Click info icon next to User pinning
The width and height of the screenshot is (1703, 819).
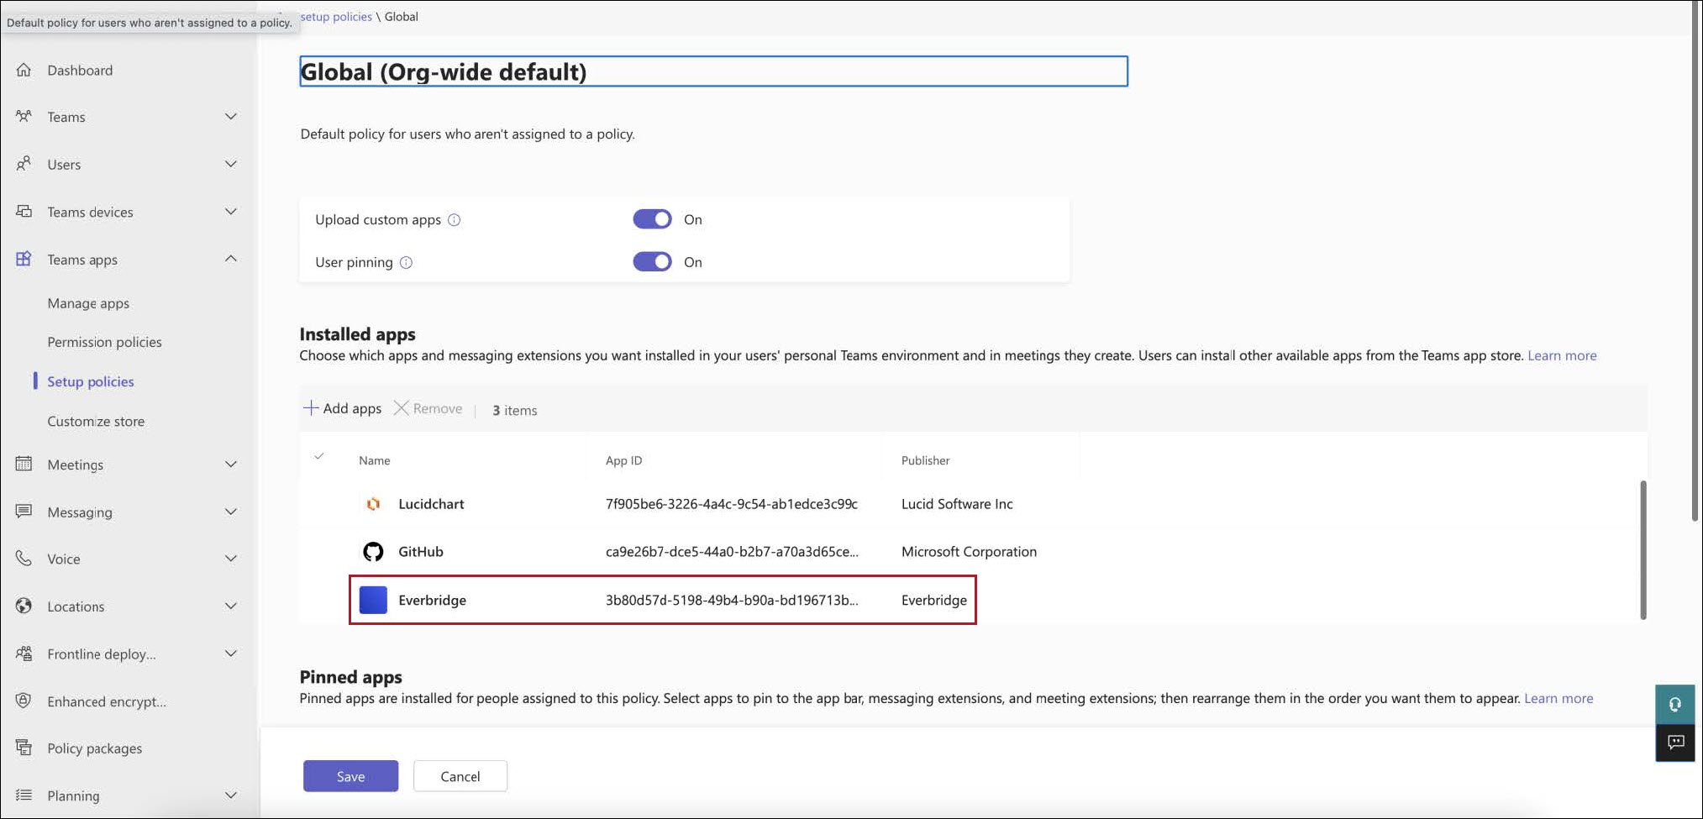tap(406, 262)
